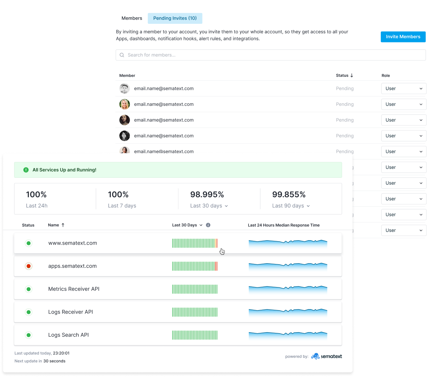Click the red status dot for apps.sematext.com
The image size is (440, 377).
(x=29, y=266)
